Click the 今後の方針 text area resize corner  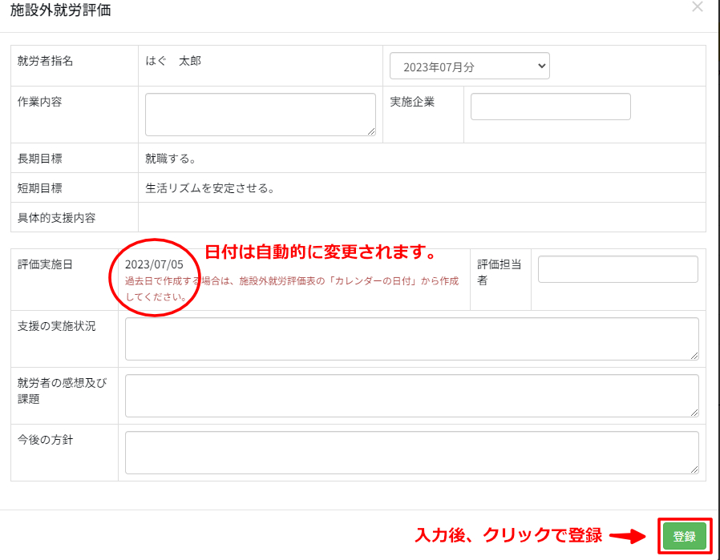click(694, 469)
